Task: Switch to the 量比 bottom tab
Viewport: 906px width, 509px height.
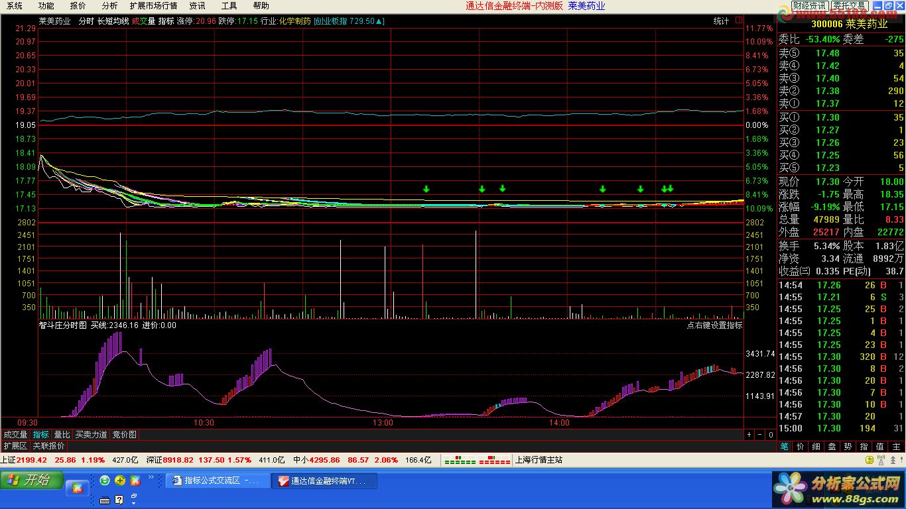Action: coord(62,435)
